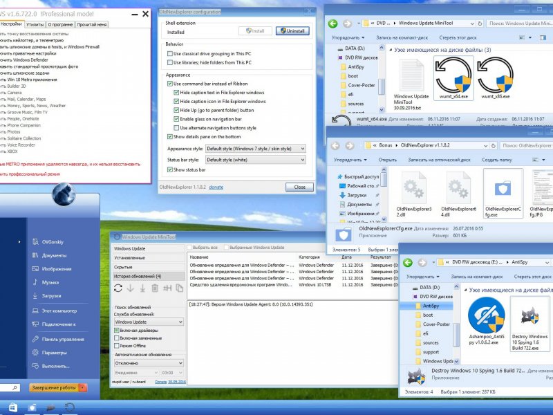Expand Упорядочить menu in Windows Update MiniTool explorer
This screenshot has width=553, height=415.
[x=348, y=37]
